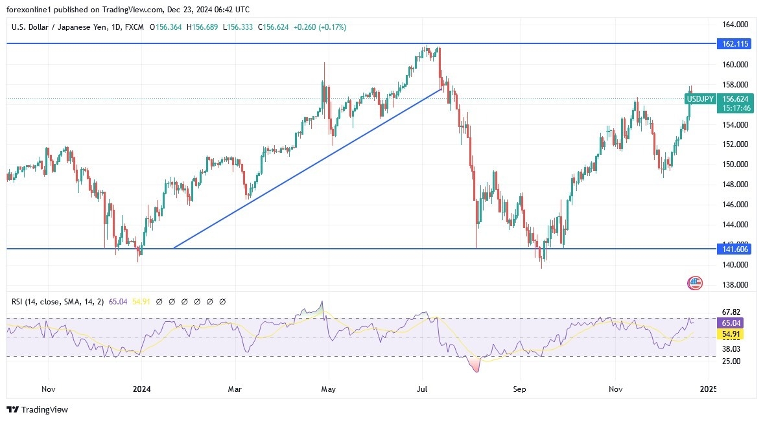The width and height of the screenshot is (763, 421).
Task: Open the US flag economic event marker
Action: click(695, 282)
